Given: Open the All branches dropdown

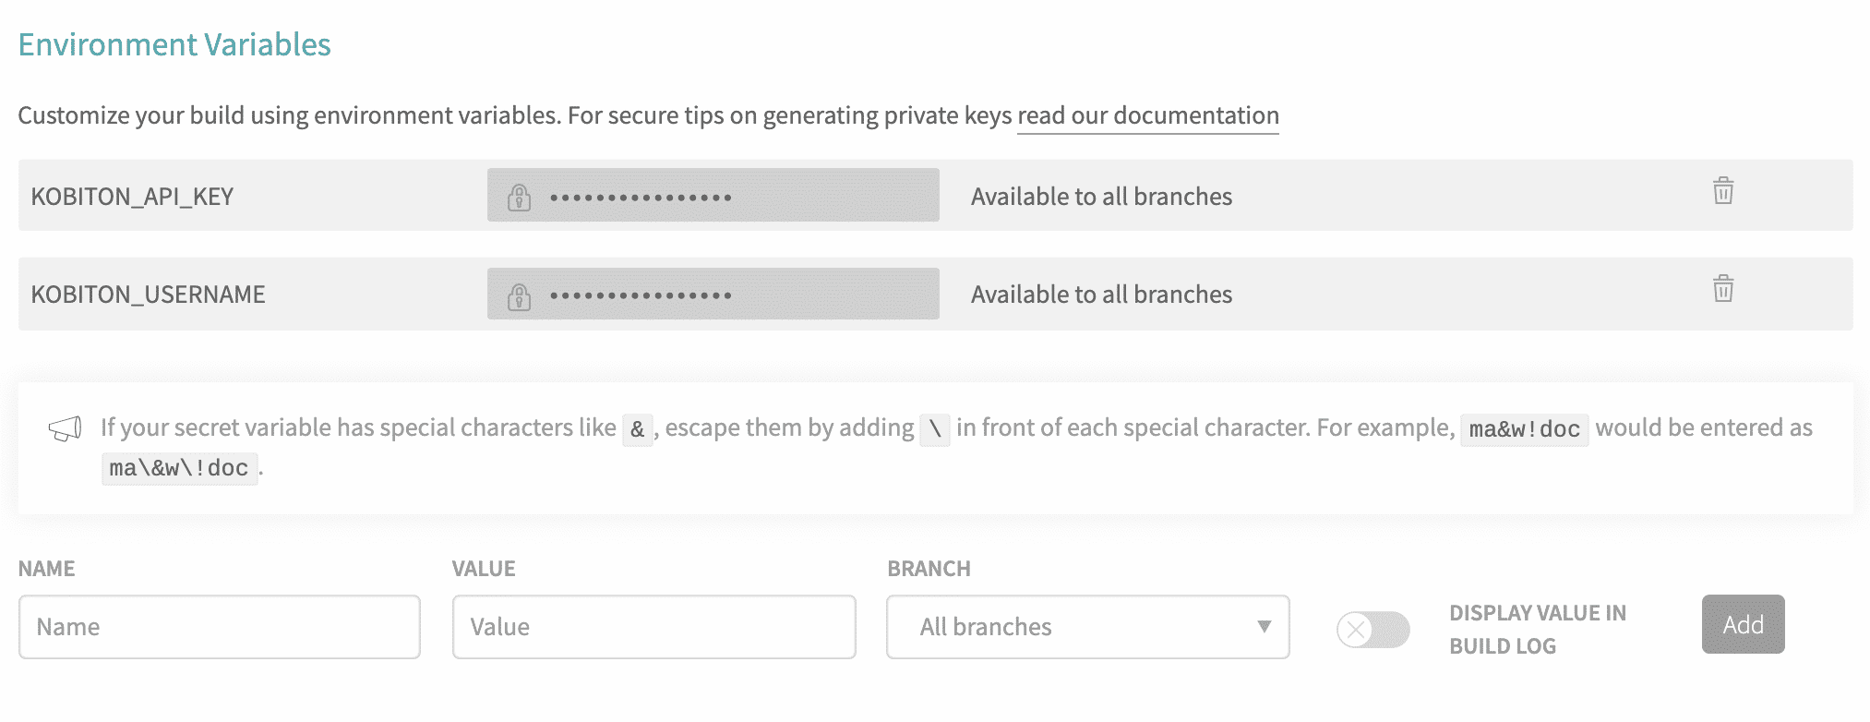Looking at the screenshot, I should pos(1087,627).
